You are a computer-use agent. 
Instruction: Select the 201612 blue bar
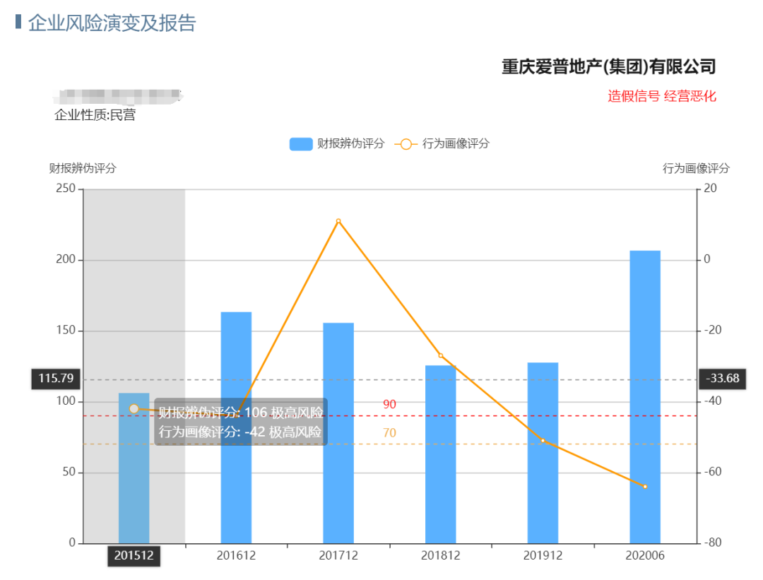tap(236, 427)
